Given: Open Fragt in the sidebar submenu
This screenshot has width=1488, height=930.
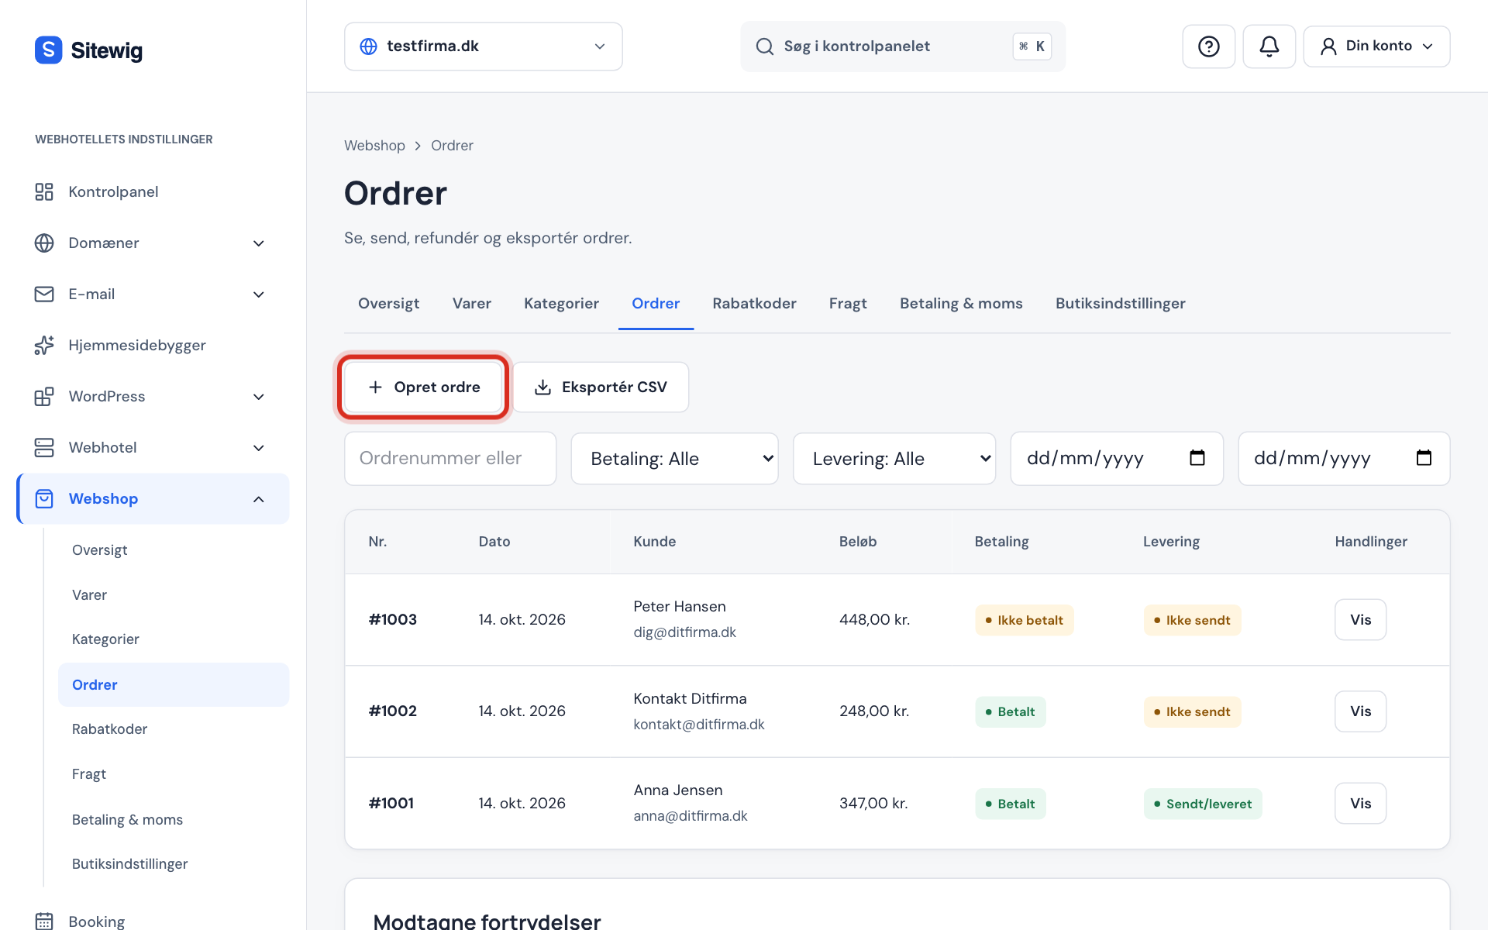Looking at the screenshot, I should click(x=89, y=773).
